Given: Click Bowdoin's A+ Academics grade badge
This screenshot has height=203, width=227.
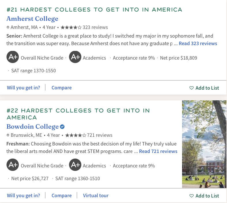Looking at the screenshot, I should pyautogui.click(x=75, y=165).
